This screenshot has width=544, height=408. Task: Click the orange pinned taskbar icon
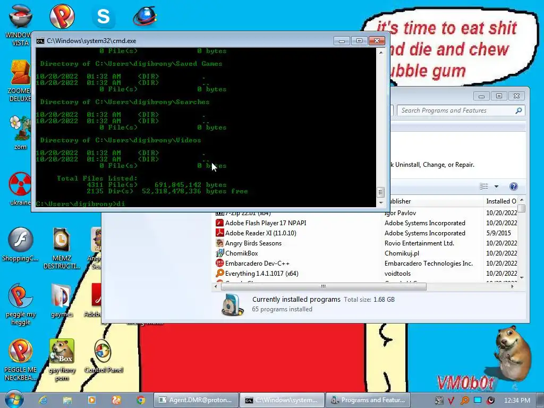(x=116, y=400)
